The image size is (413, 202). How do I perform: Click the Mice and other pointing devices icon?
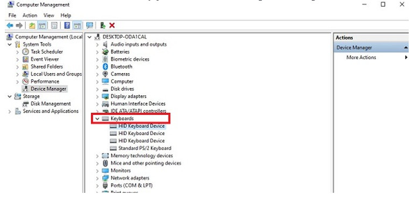pos(106,163)
